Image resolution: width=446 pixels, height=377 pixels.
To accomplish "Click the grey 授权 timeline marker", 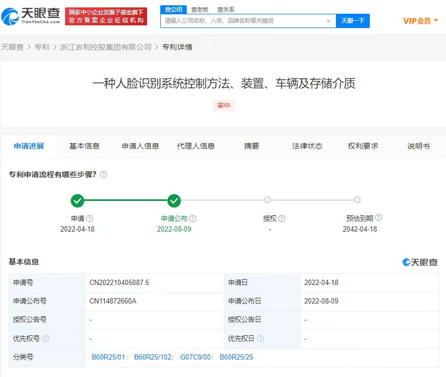I will 267,200.
